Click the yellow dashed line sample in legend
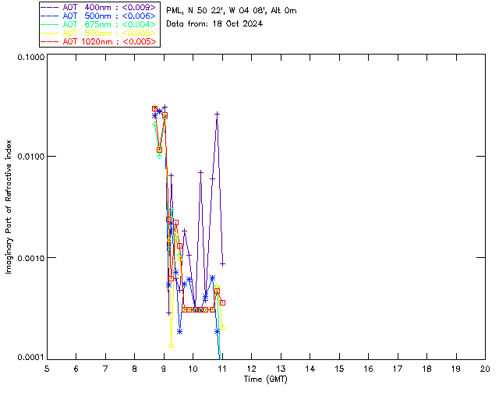499x399 pixels. [50, 33]
